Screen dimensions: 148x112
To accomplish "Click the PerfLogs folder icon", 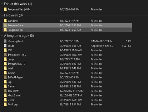I will click(5, 105).
